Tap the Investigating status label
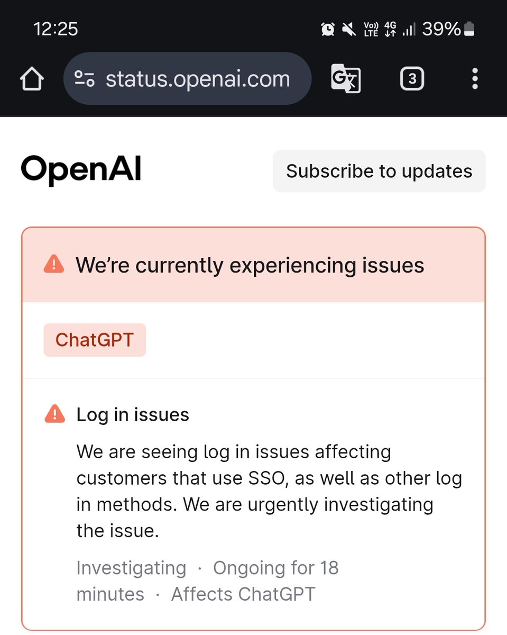 [131, 567]
